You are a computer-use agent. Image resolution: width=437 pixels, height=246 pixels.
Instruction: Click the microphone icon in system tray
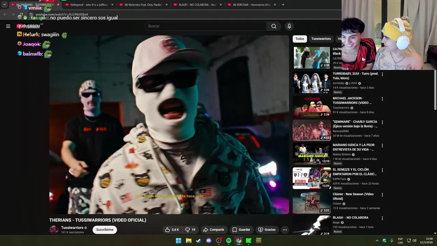392,241
